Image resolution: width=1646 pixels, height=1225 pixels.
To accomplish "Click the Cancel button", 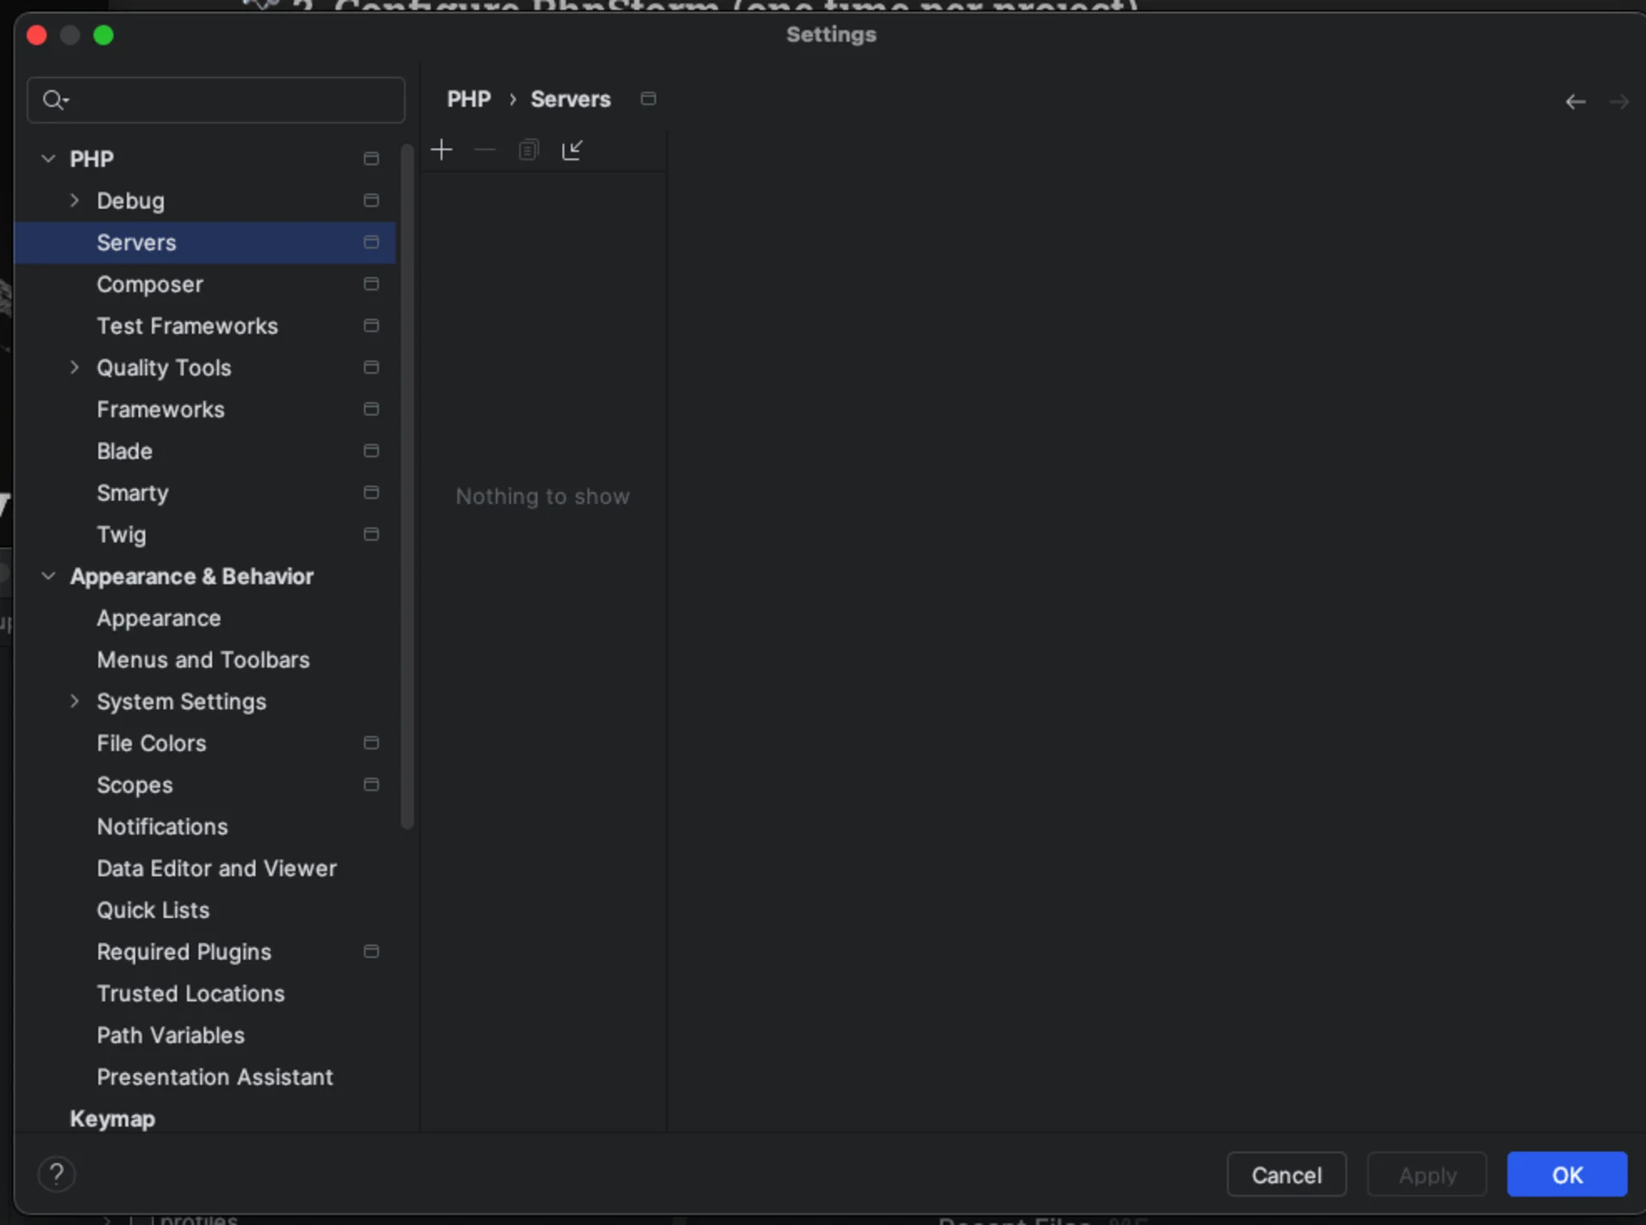I will point(1286,1174).
